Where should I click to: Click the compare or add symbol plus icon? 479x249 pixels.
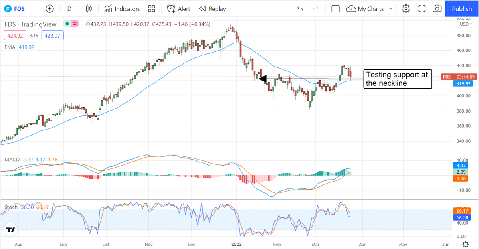pyautogui.click(x=49, y=9)
